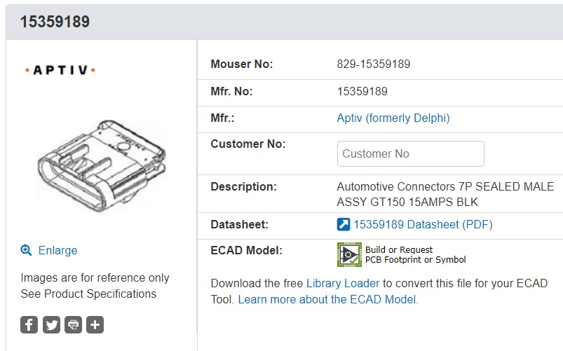
Task: Focus the Customer No input field
Action: (x=410, y=153)
